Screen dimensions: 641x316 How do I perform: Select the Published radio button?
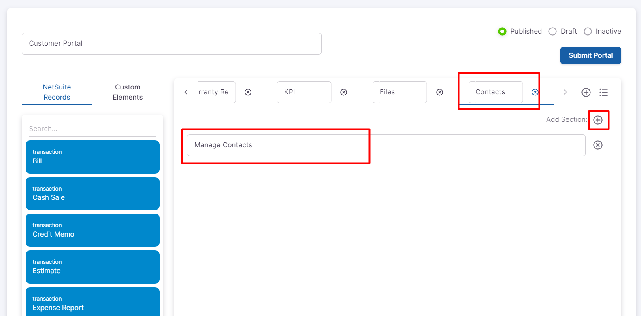point(502,32)
